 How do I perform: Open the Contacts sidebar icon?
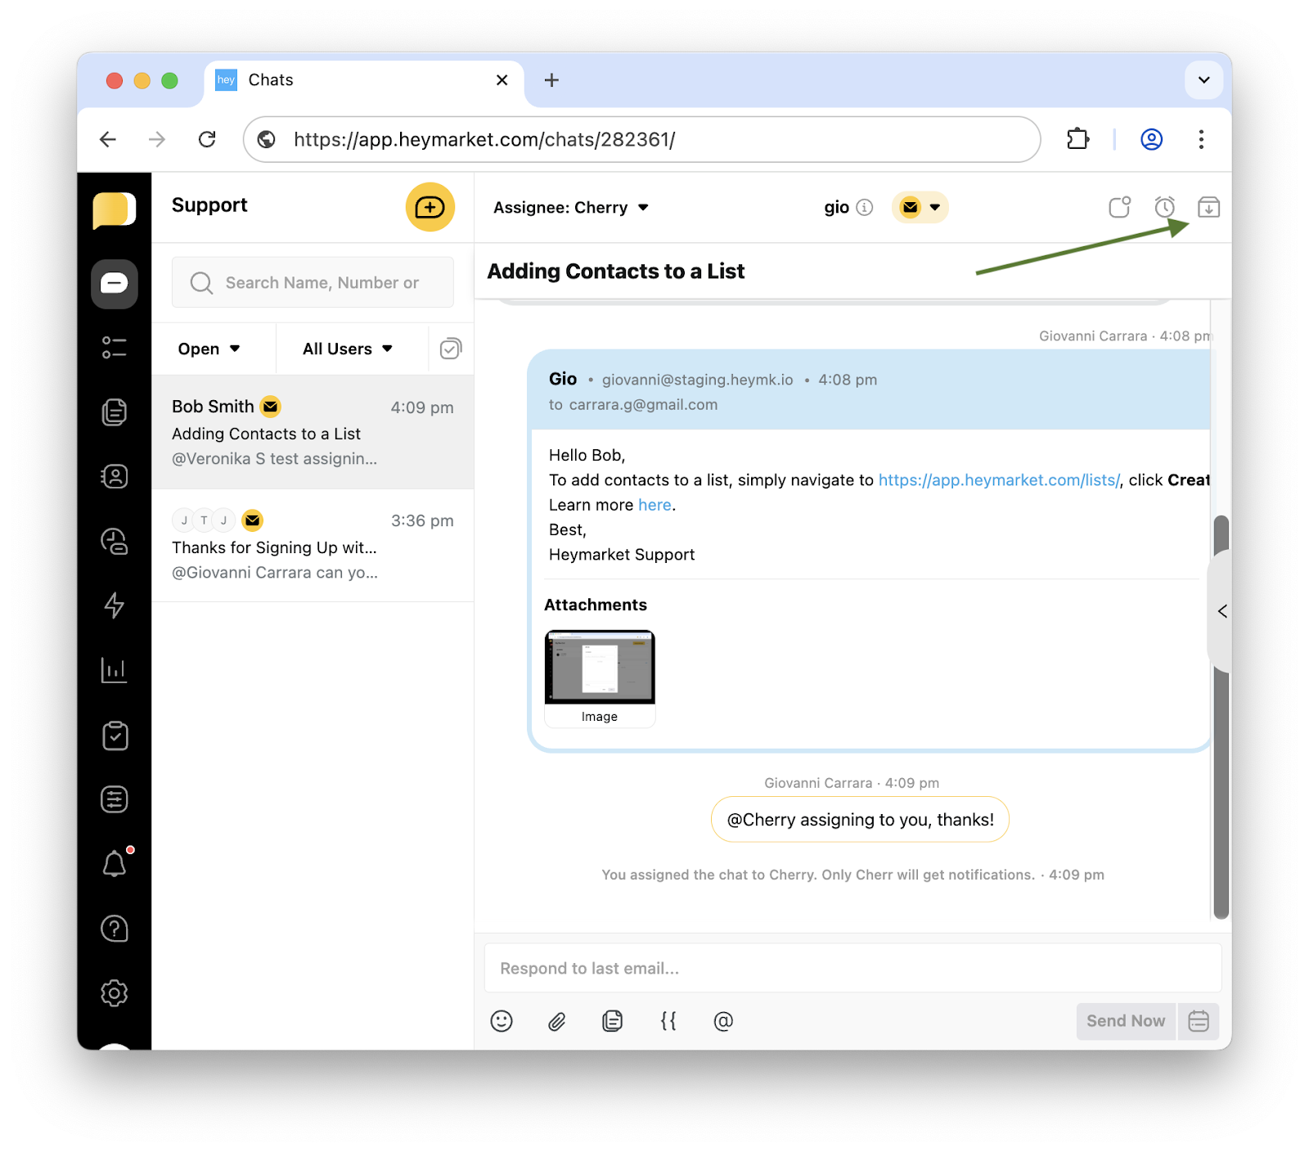click(x=115, y=476)
